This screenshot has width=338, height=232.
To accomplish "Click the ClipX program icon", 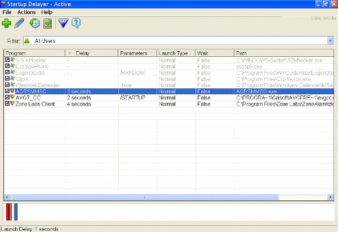I will tap(12, 79).
